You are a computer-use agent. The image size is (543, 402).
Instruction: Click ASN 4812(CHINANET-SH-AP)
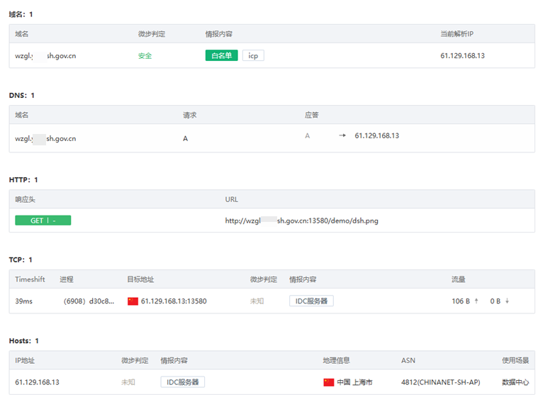(440, 382)
